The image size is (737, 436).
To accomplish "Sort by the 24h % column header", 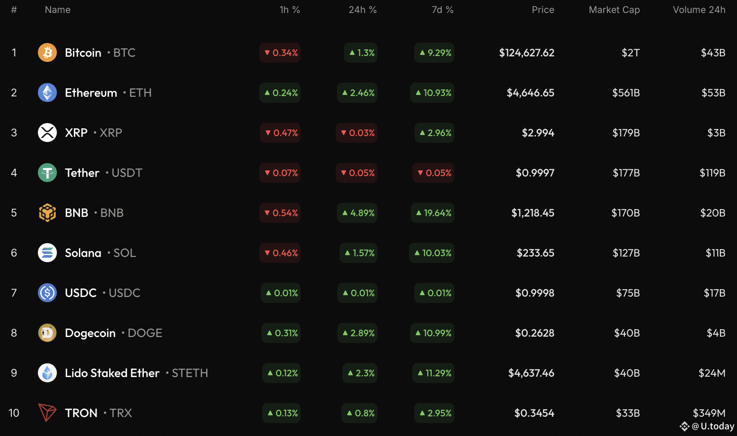I will (362, 10).
